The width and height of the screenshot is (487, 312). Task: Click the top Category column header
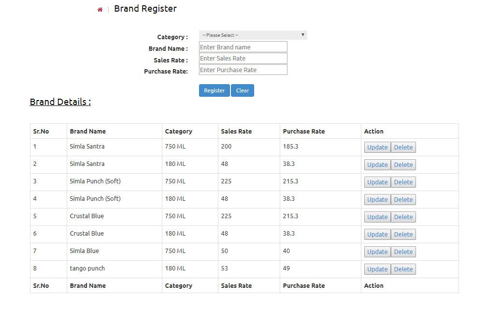179,132
